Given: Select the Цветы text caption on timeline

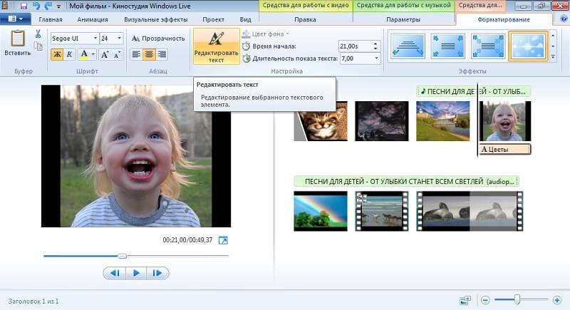Looking at the screenshot, I should (505, 149).
